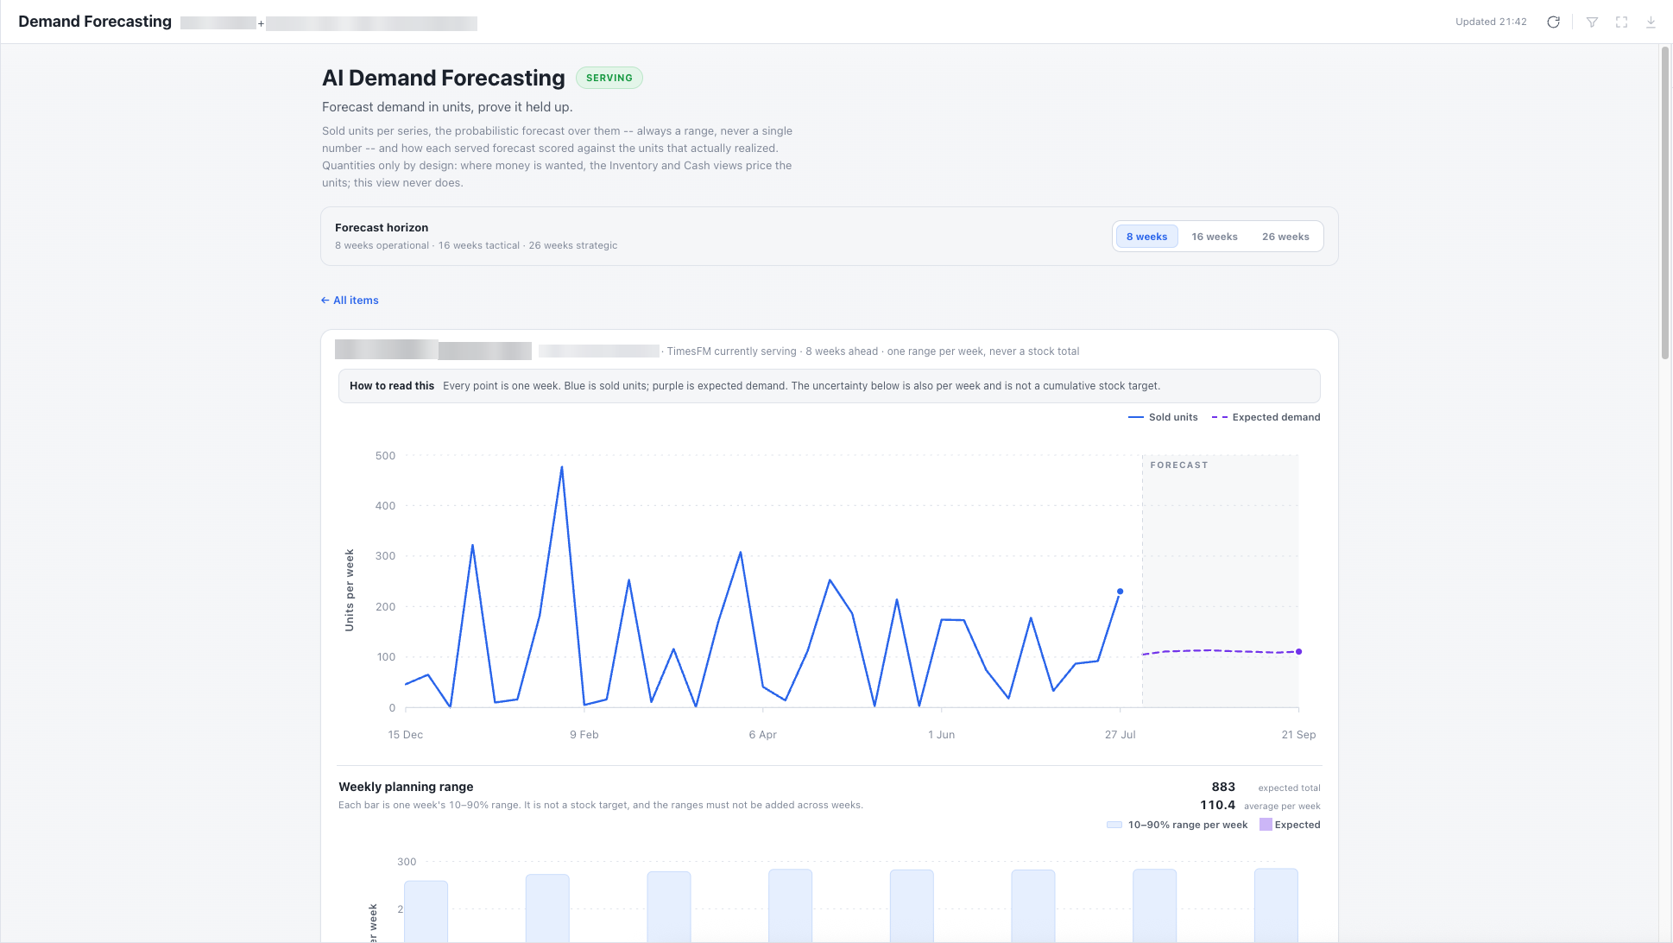Click the 883 expected total value
1673x943 pixels.
(x=1223, y=787)
